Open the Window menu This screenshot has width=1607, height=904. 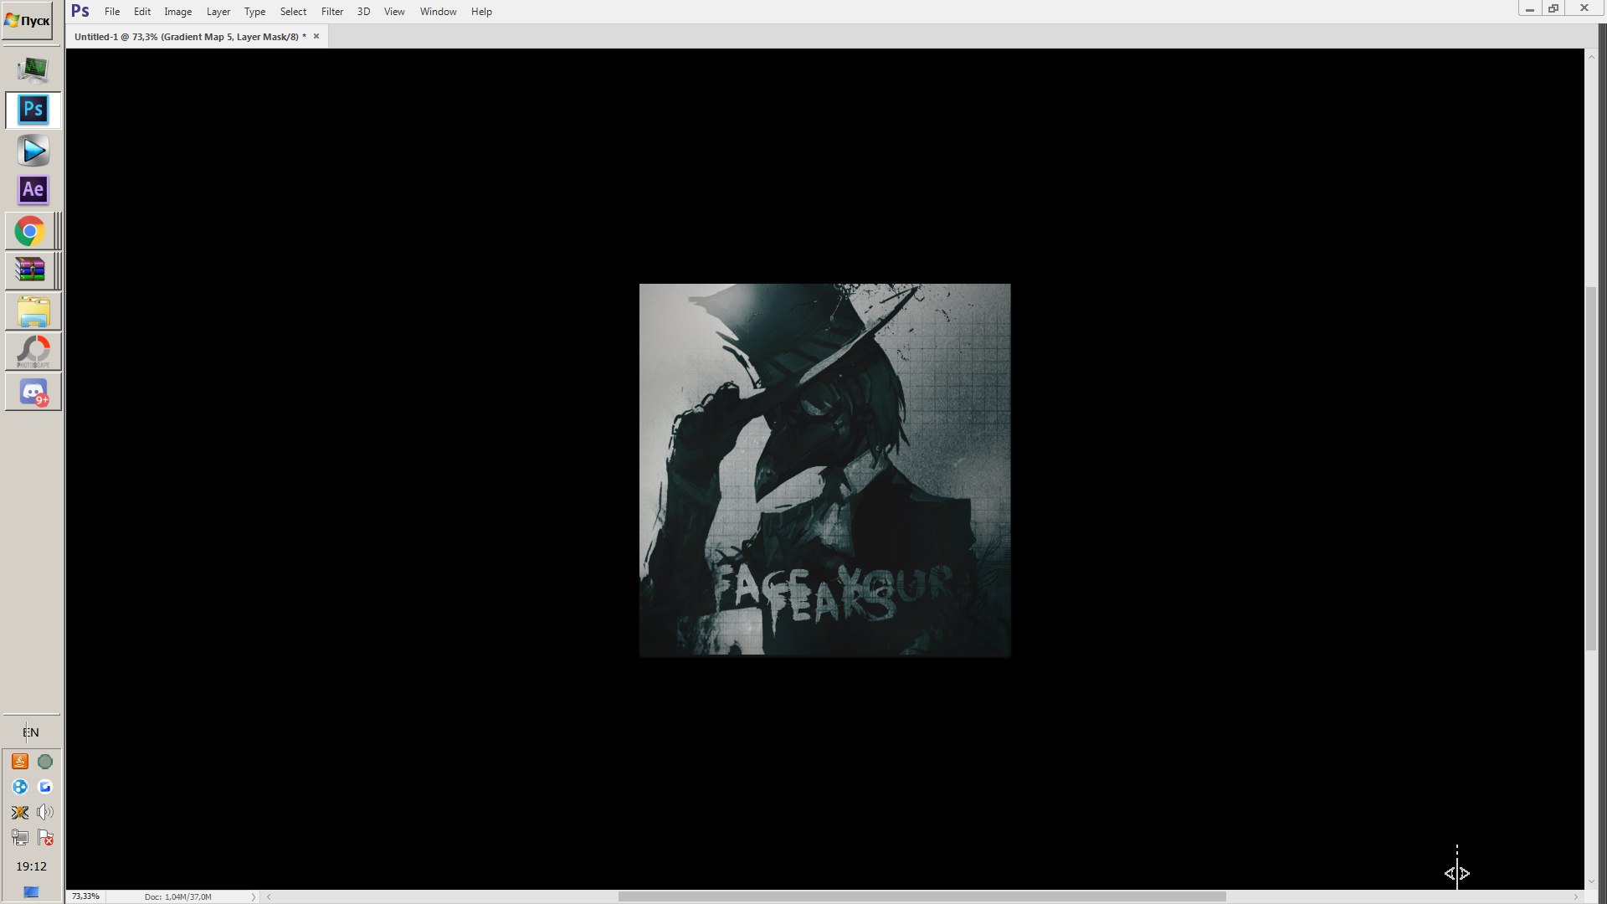[x=438, y=12]
